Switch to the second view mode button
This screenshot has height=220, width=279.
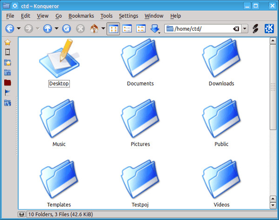click(x=127, y=29)
